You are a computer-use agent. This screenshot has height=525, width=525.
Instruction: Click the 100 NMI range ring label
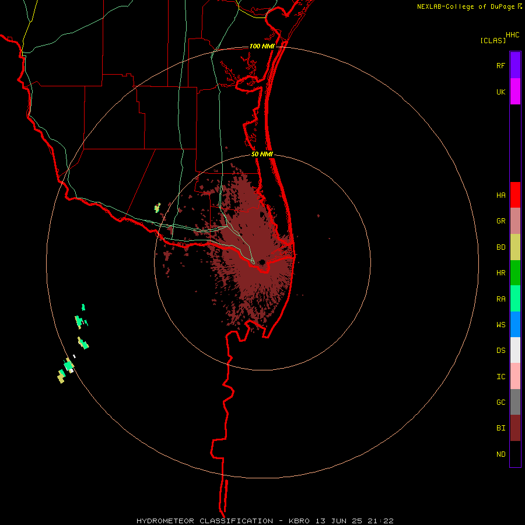pyautogui.click(x=262, y=46)
